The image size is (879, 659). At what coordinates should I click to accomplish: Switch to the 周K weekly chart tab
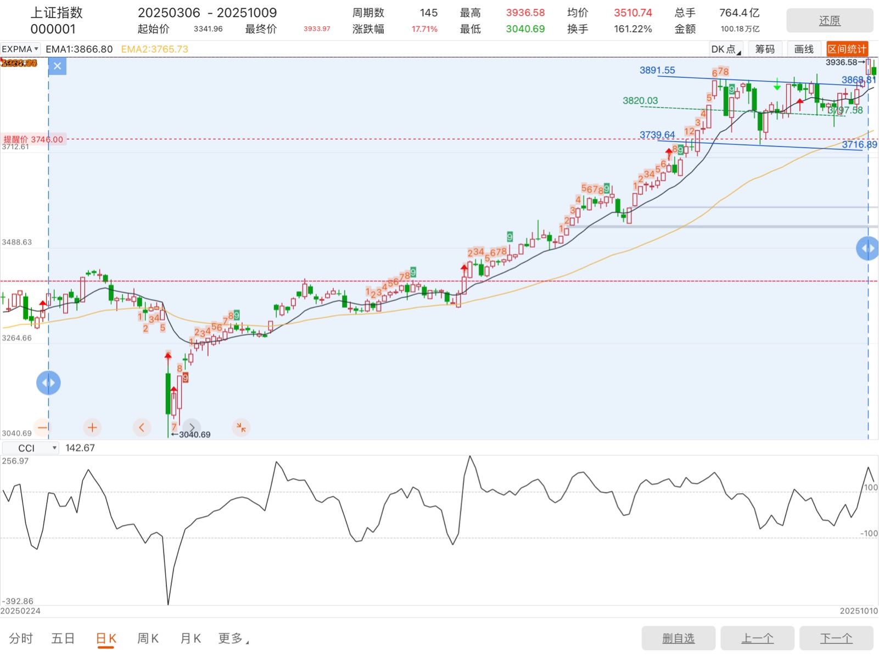(148, 638)
